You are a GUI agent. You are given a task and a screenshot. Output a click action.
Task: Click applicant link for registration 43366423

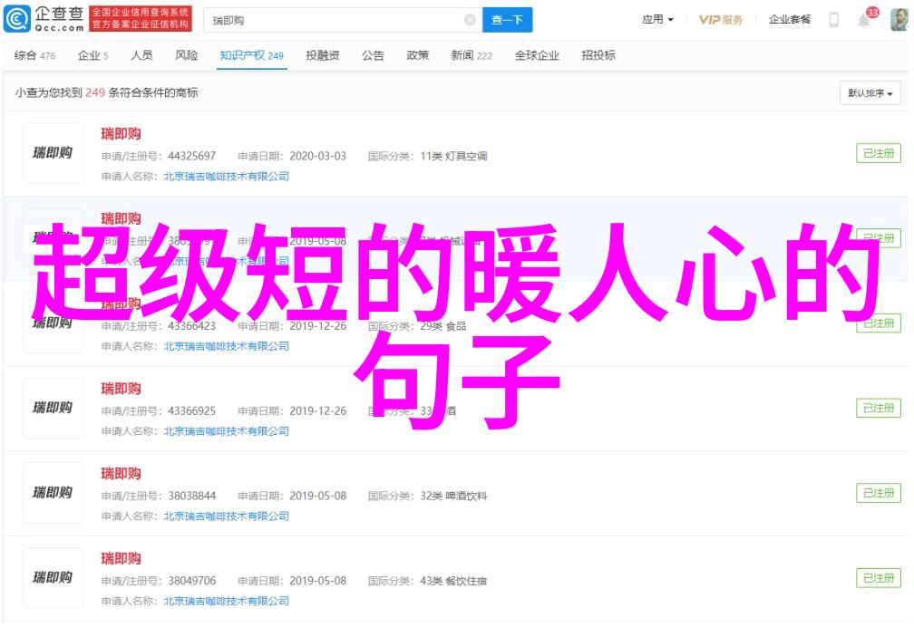(x=226, y=346)
